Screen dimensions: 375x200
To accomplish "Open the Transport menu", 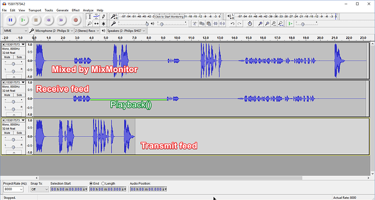I will [35, 10].
